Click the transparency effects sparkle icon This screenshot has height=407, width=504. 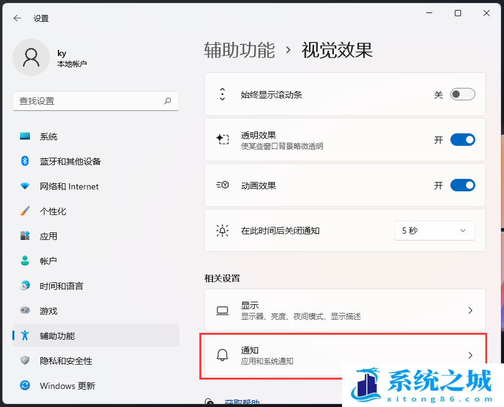[x=222, y=140]
